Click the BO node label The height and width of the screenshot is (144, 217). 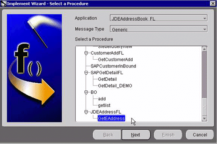[x=94, y=92]
